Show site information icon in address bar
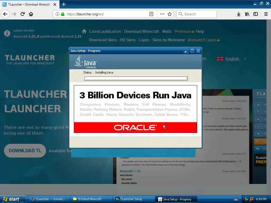The image size is (271, 203). click(57, 14)
